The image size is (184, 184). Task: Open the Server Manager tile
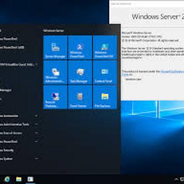pyautogui.click(x=55, y=47)
